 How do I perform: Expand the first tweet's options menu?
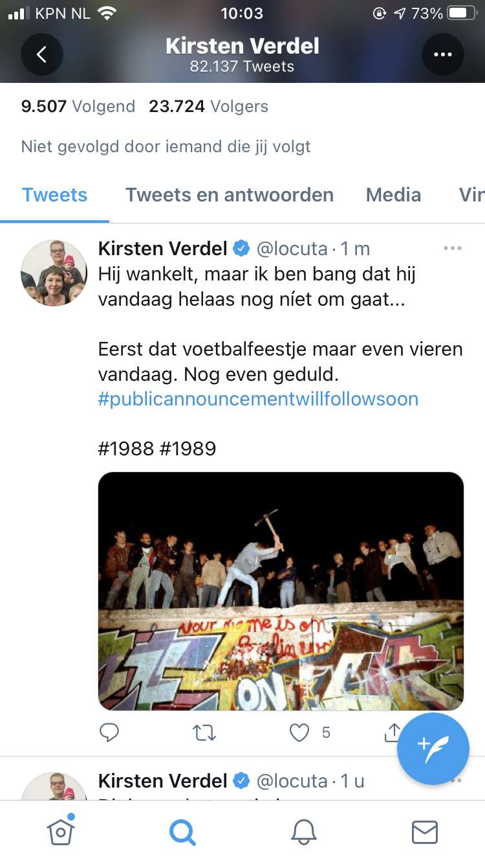pyautogui.click(x=453, y=248)
